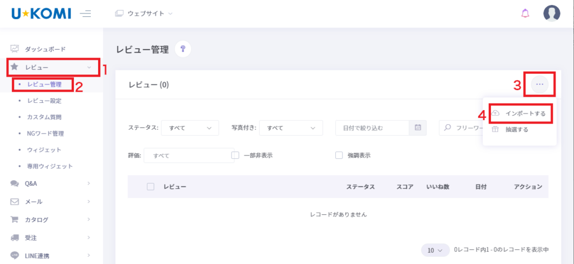Select 抽選する from the menu
This screenshot has height=264, width=574.
click(516, 130)
